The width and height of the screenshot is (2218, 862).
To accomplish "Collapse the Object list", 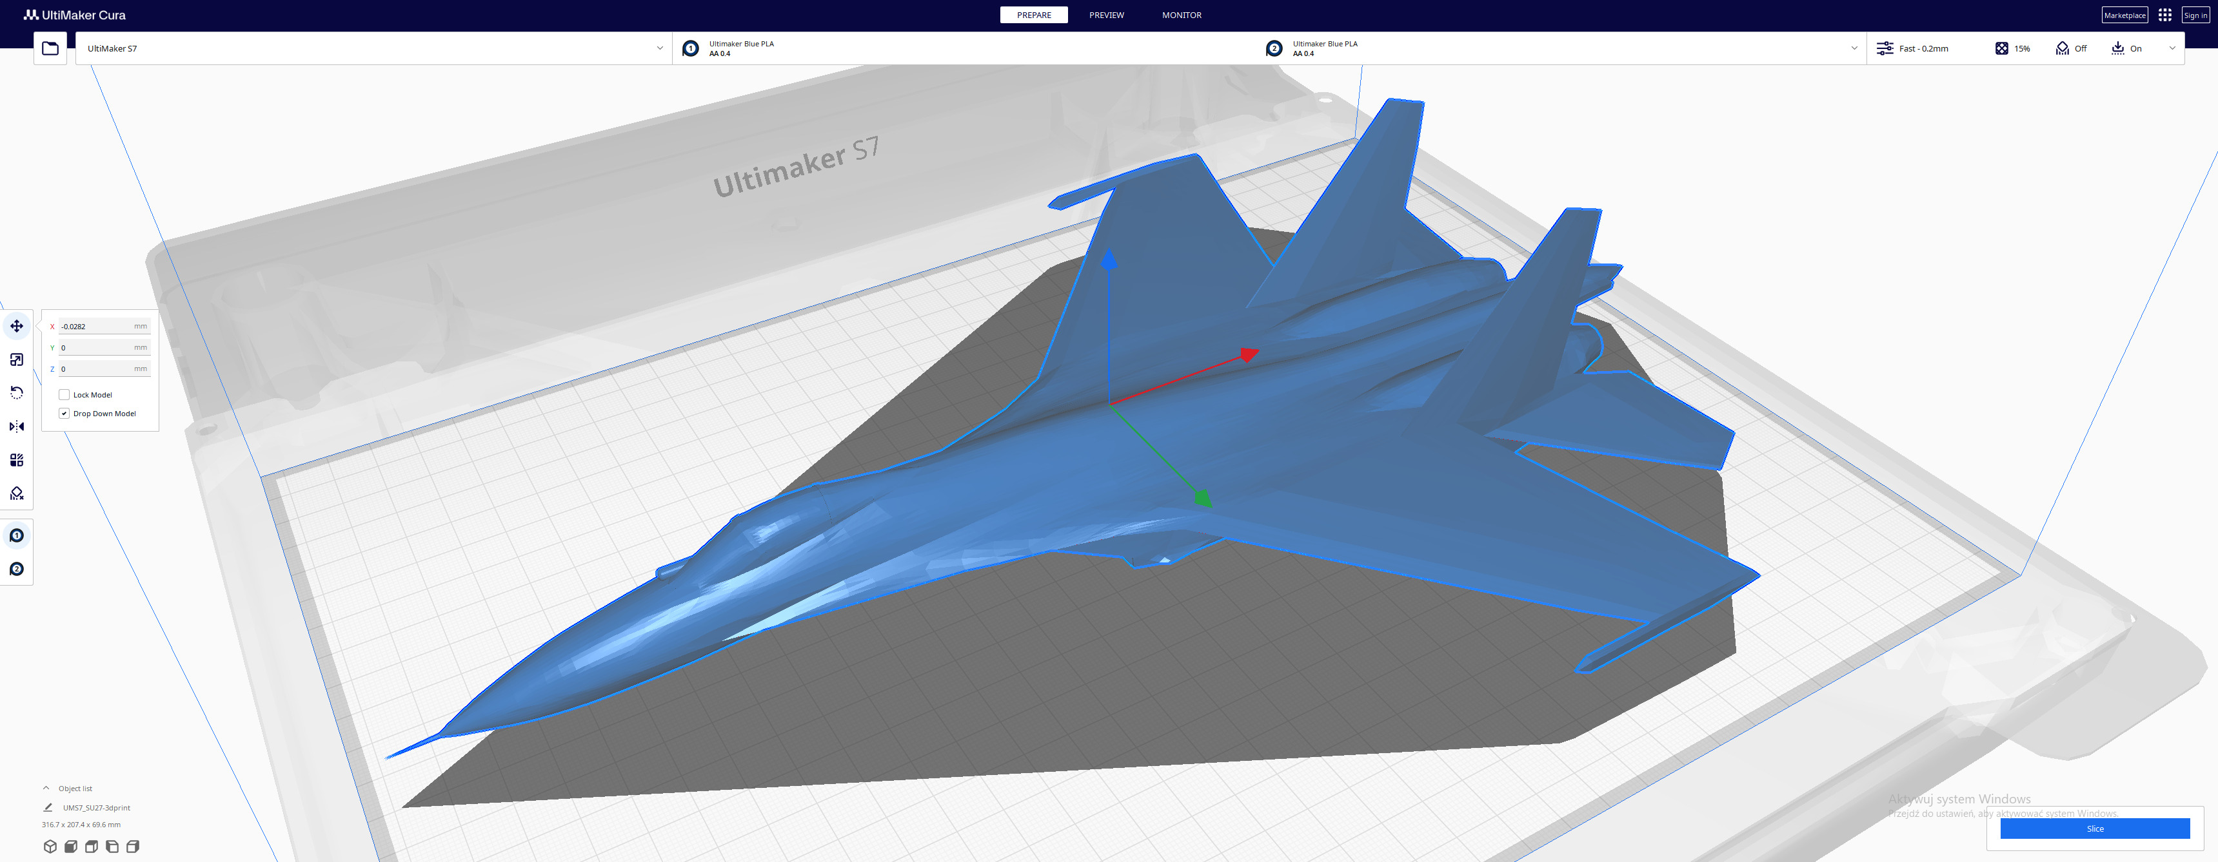I will [x=46, y=788].
